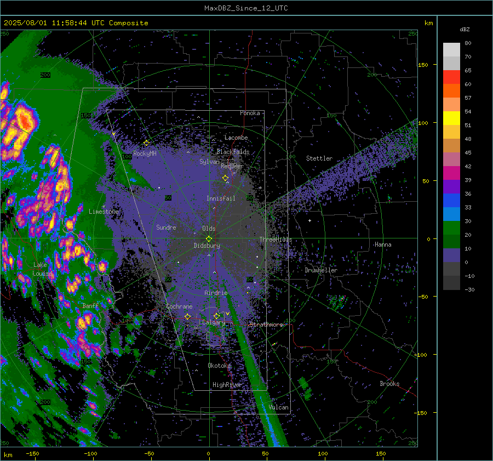Click the yellow radar site marker at Didsbury

click(x=209, y=239)
